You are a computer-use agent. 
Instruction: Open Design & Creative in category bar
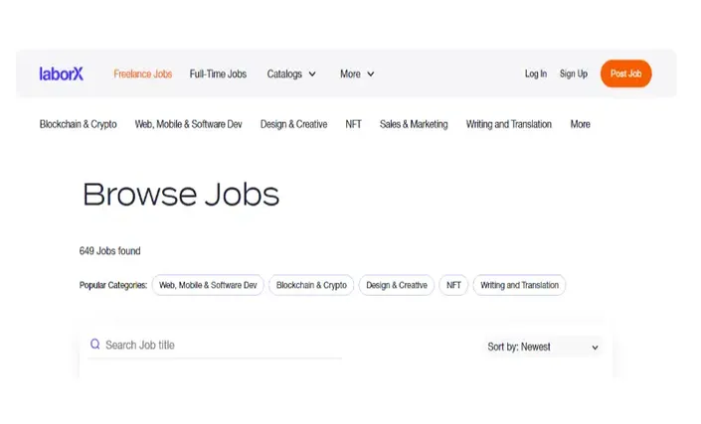pyautogui.click(x=293, y=124)
